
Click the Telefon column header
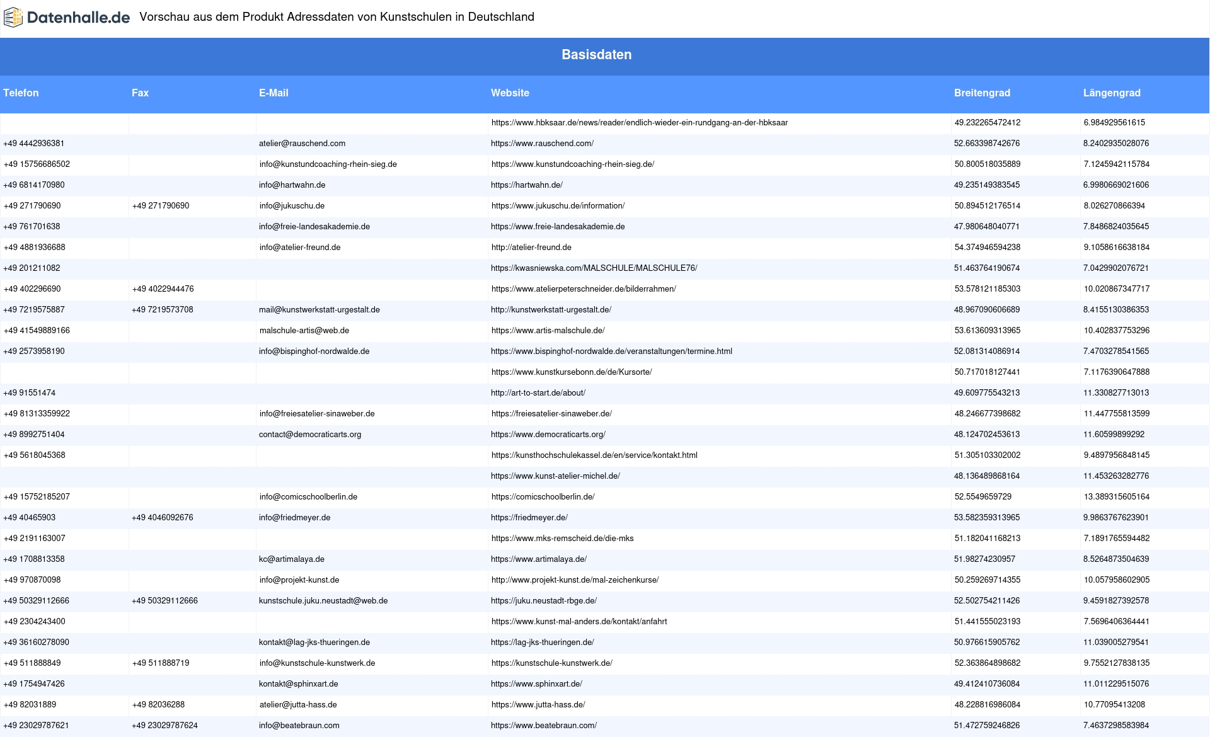click(x=21, y=93)
